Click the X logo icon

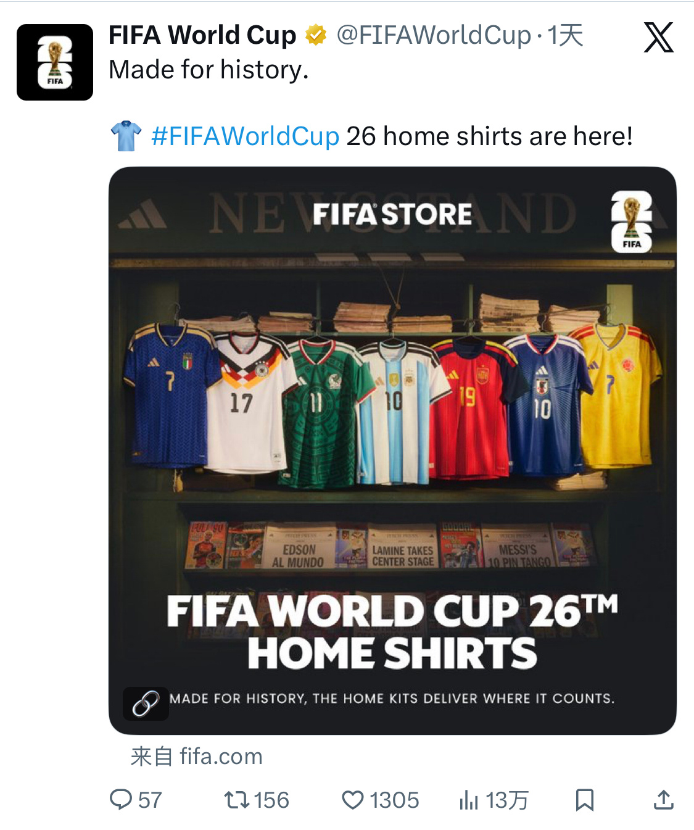click(x=659, y=38)
